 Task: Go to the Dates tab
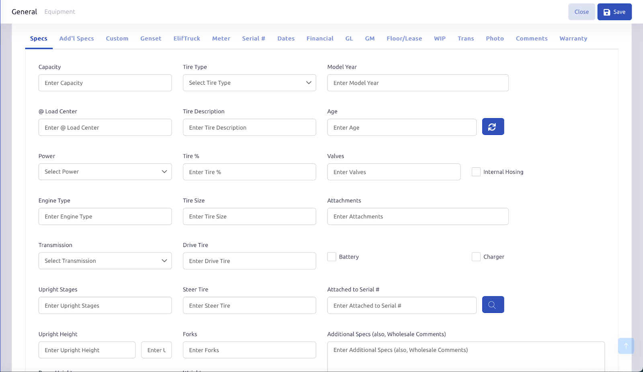click(286, 39)
